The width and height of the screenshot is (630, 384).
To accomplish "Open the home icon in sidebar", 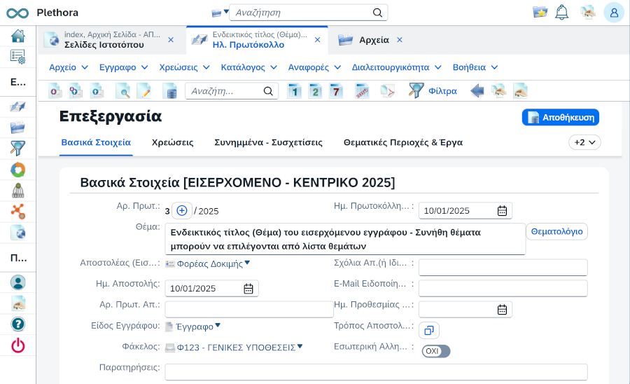I will click(x=17, y=36).
